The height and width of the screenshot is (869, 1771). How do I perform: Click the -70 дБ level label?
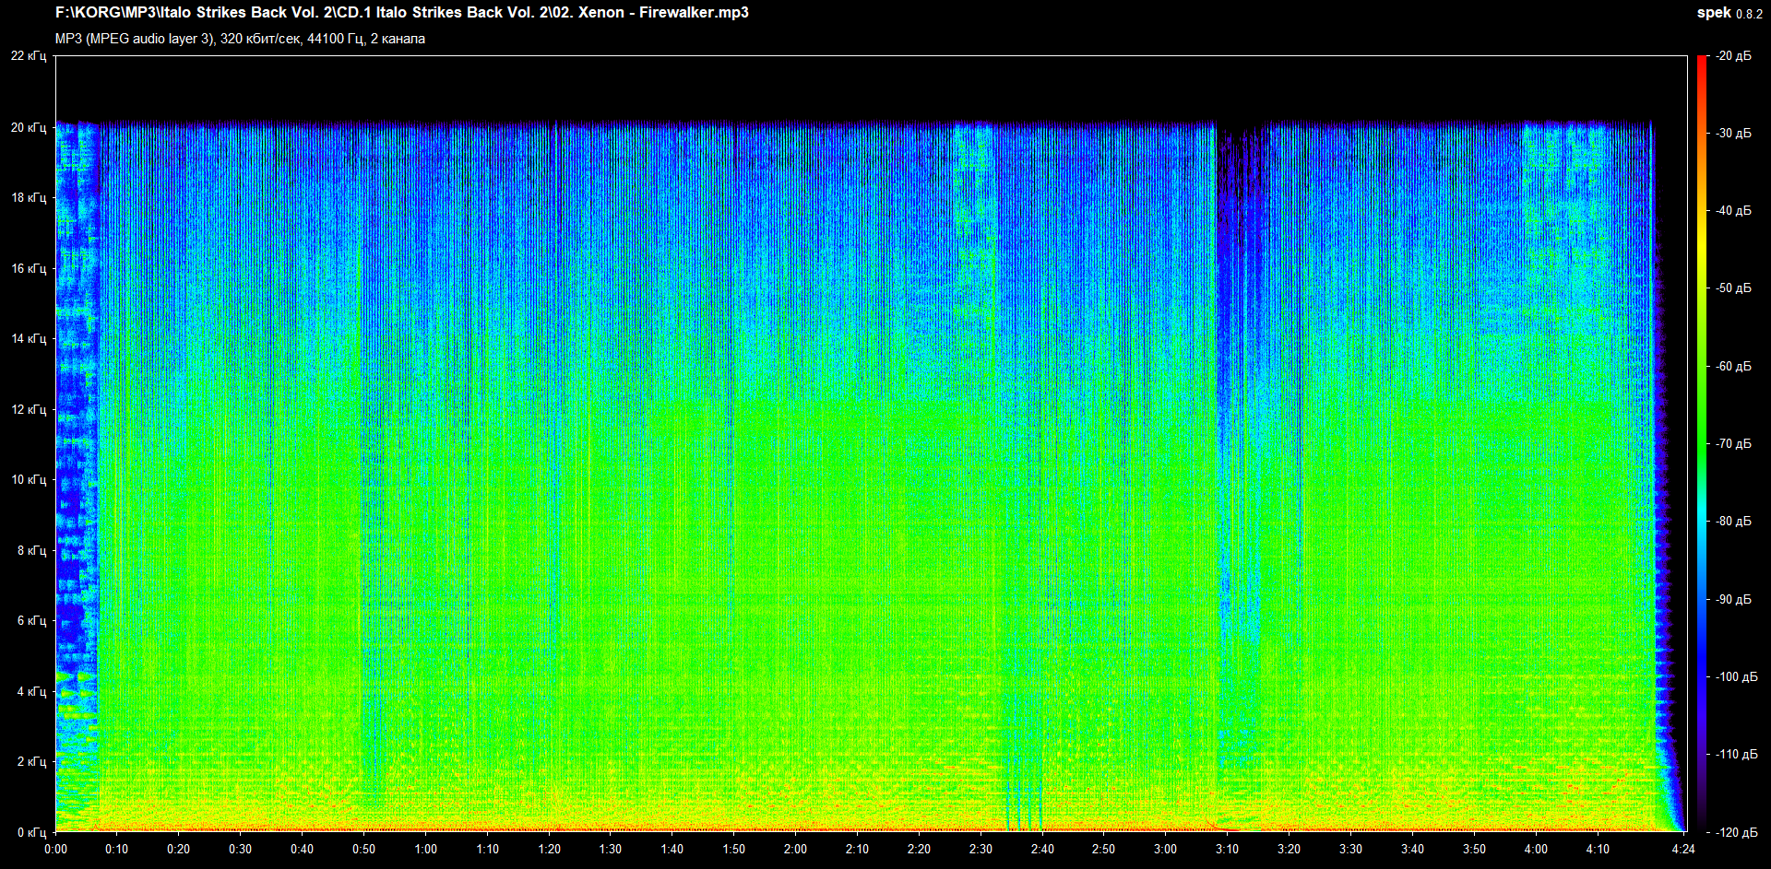(1733, 444)
